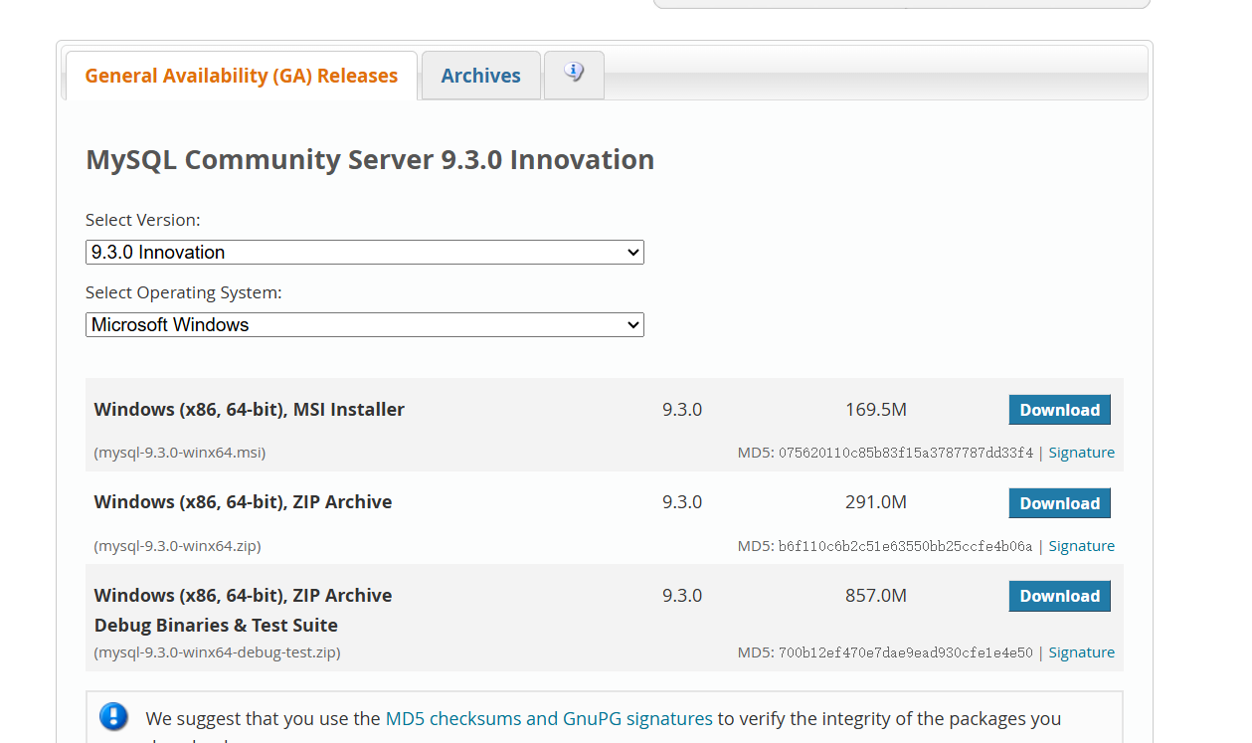Open Signature link for mysql-9.3.0-winx64.zip
Image resolution: width=1252 pixels, height=743 pixels.
[1082, 546]
